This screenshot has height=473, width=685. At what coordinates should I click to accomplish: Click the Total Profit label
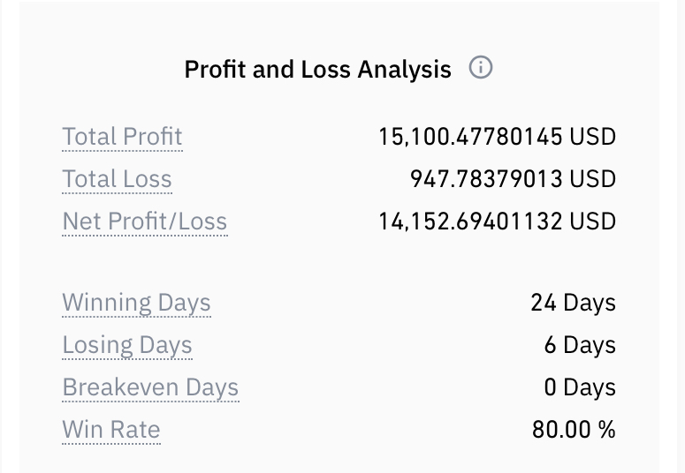point(122,137)
